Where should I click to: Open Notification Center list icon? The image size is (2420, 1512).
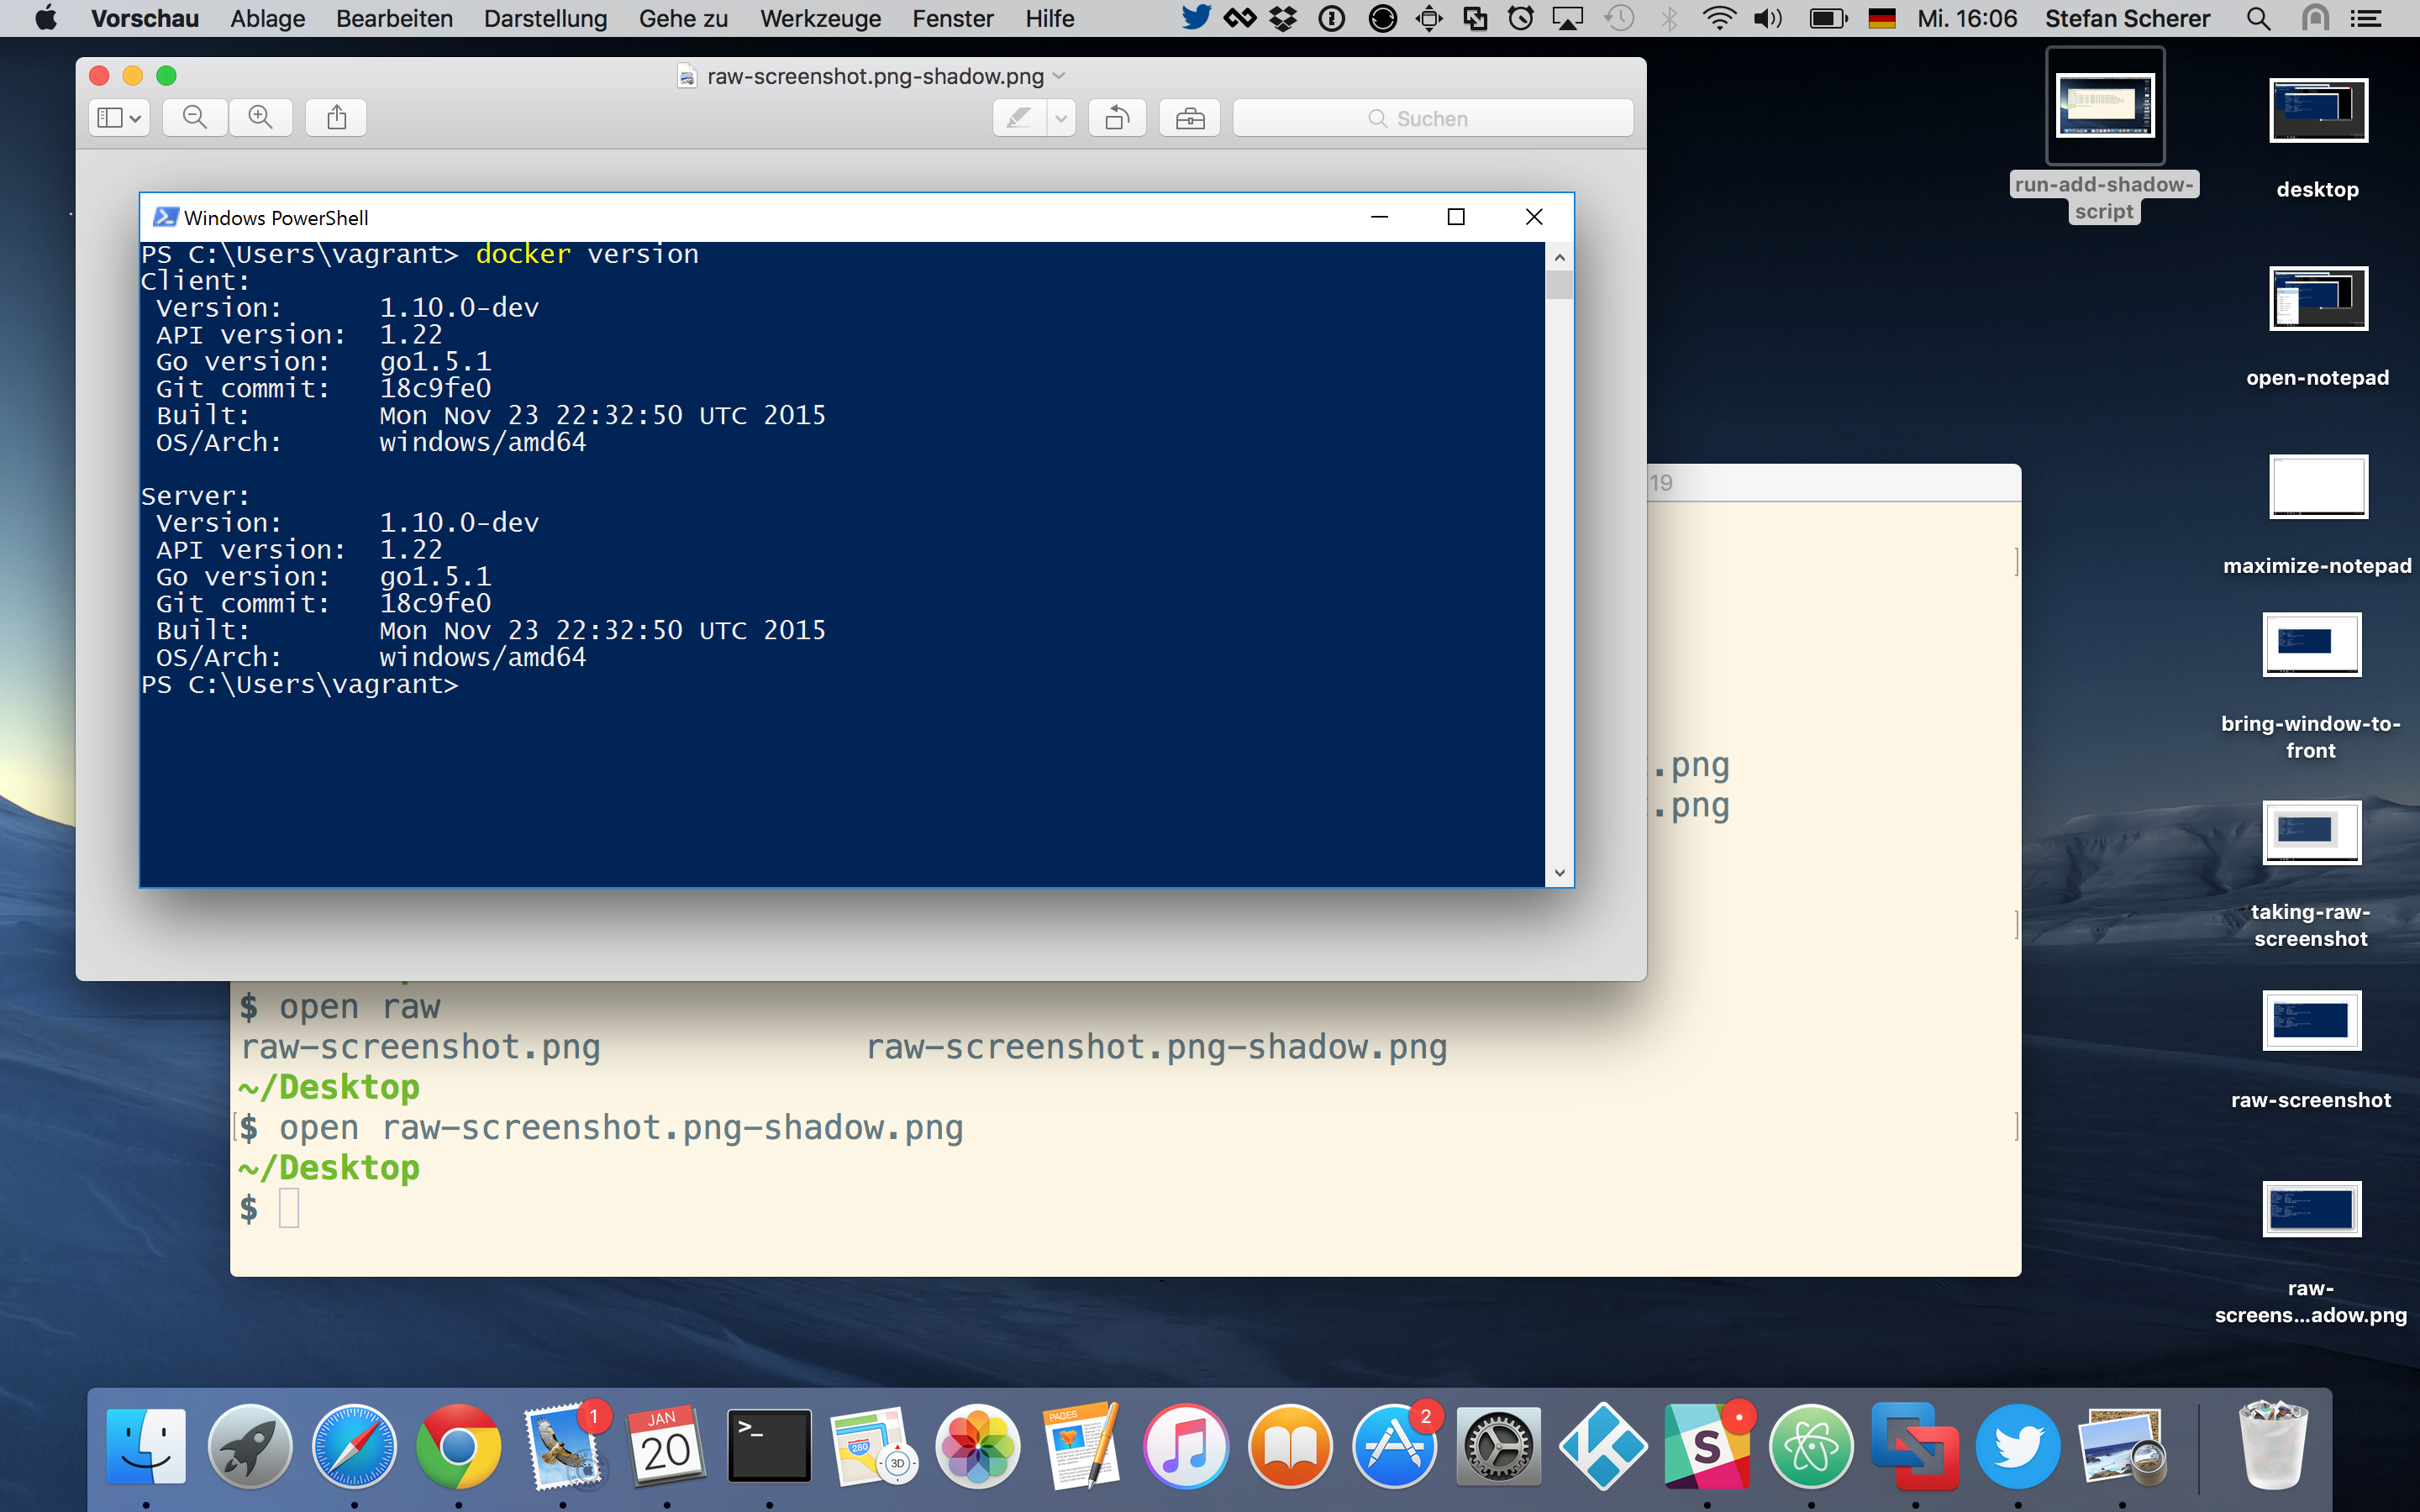click(x=2365, y=18)
